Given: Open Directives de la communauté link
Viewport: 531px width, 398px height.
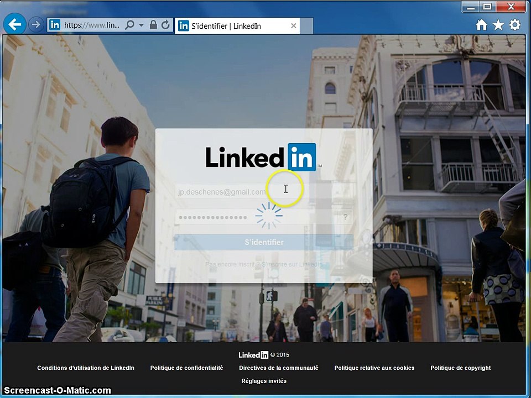Looking at the screenshot, I should (279, 368).
